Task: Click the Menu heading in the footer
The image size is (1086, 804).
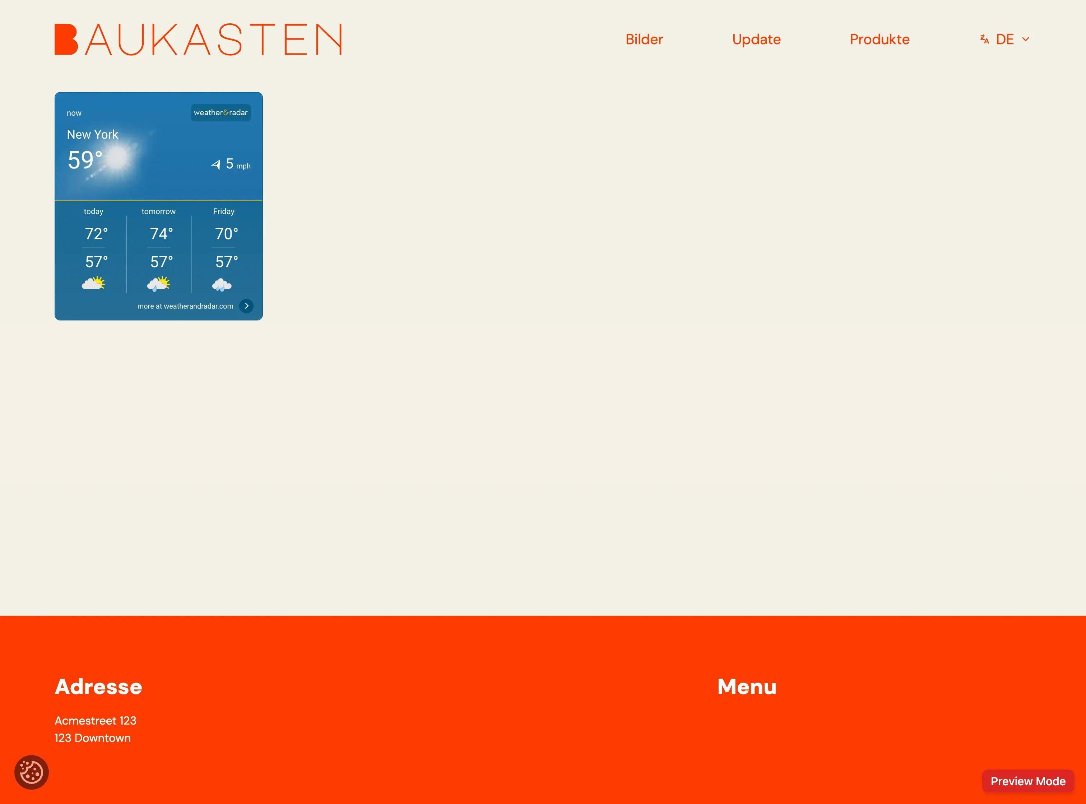Action: coord(746,687)
